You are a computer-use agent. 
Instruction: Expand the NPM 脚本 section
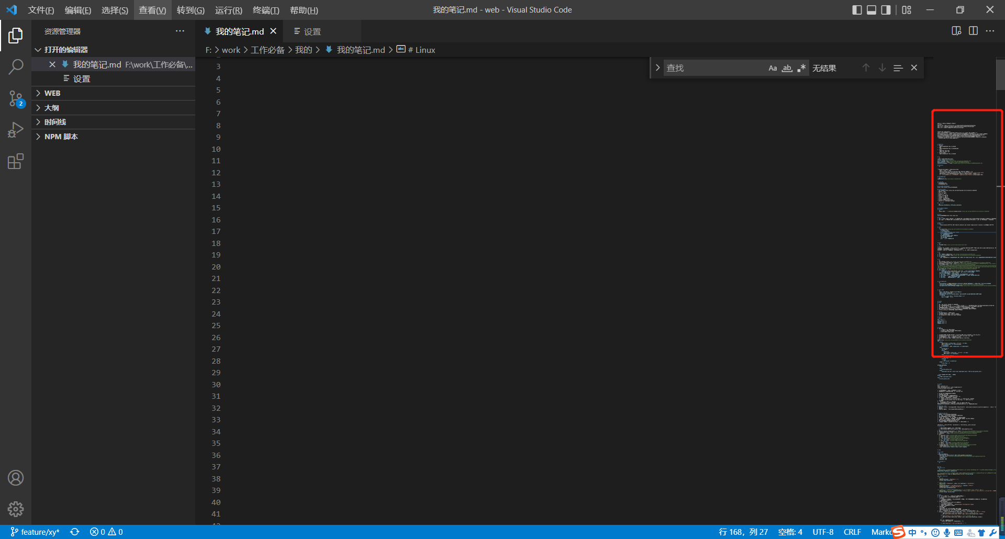point(61,137)
